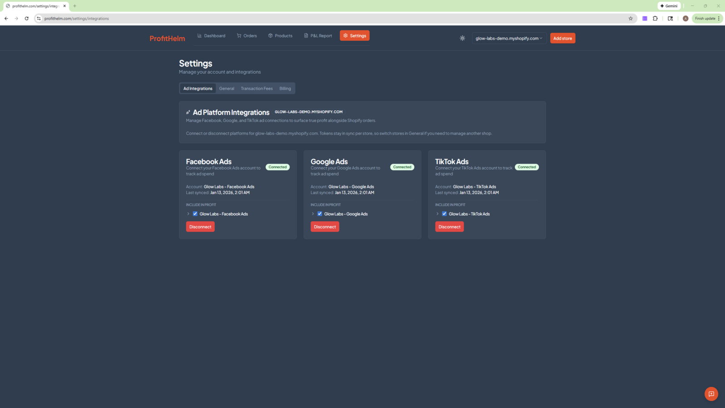Bookmark this page with star icon
Image resolution: width=725 pixels, height=408 pixels.
pyautogui.click(x=630, y=19)
